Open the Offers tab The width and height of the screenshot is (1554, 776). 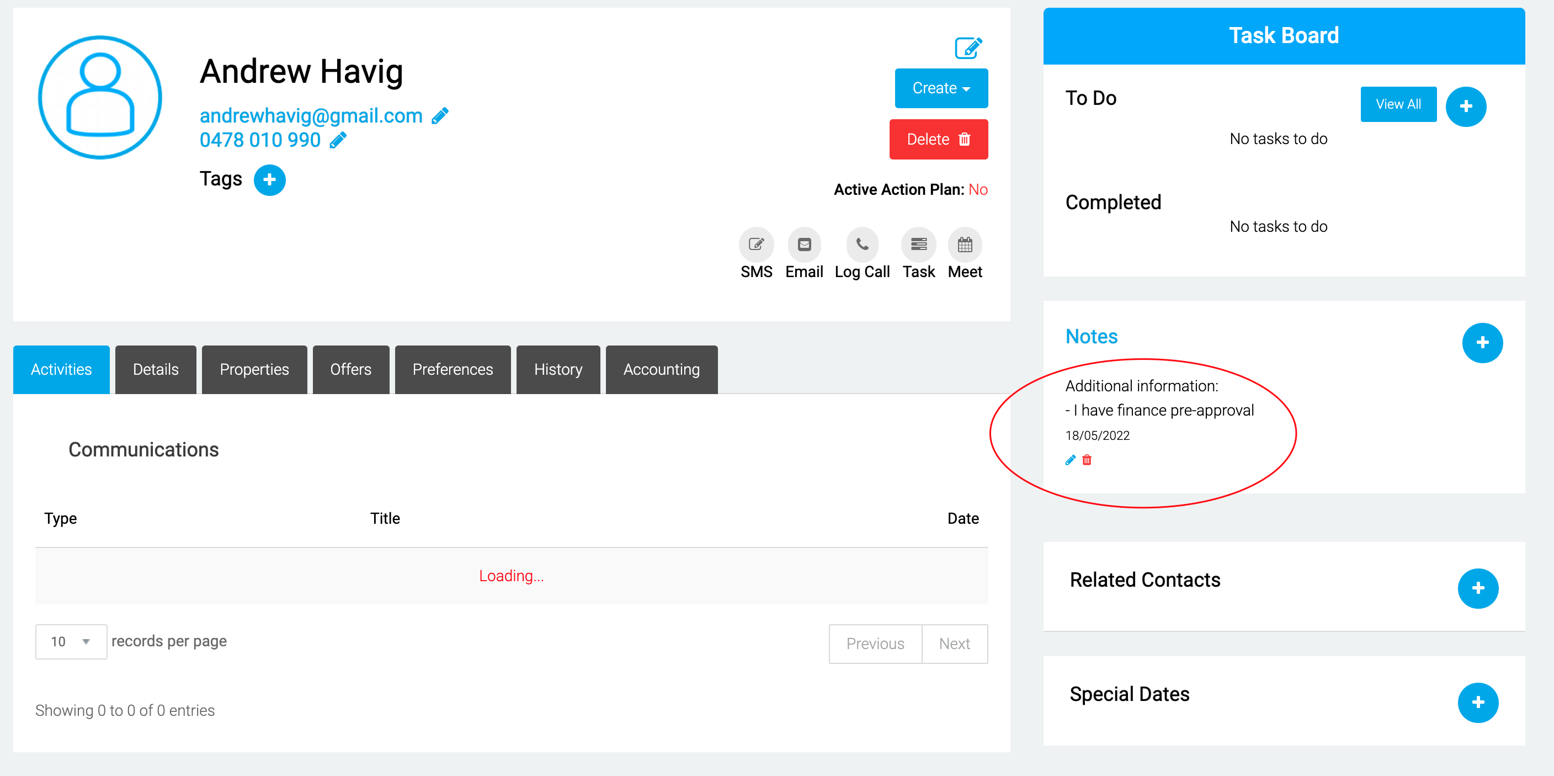click(350, 369)
